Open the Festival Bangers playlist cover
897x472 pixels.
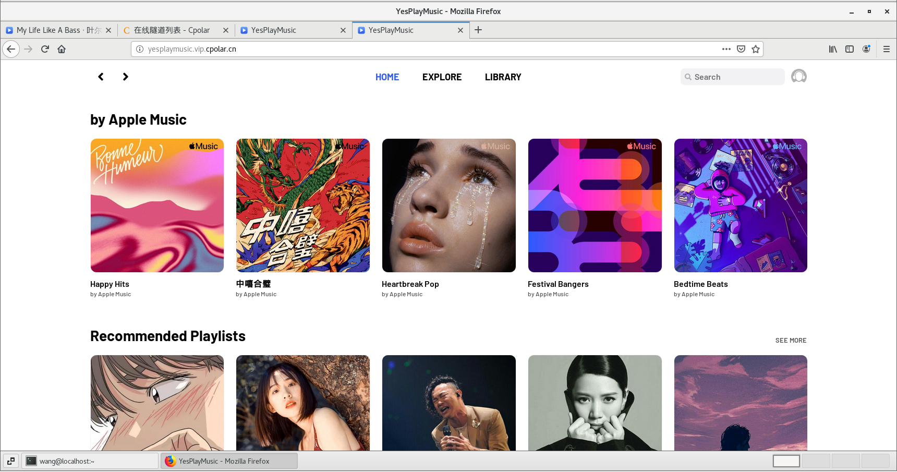coord(595,205)
